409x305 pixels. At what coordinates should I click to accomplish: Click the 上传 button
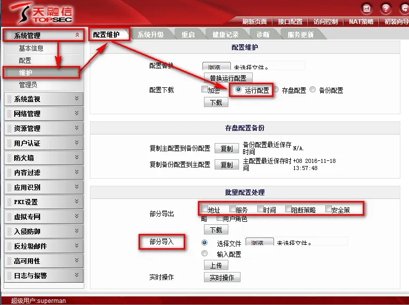tap(216, 265)
